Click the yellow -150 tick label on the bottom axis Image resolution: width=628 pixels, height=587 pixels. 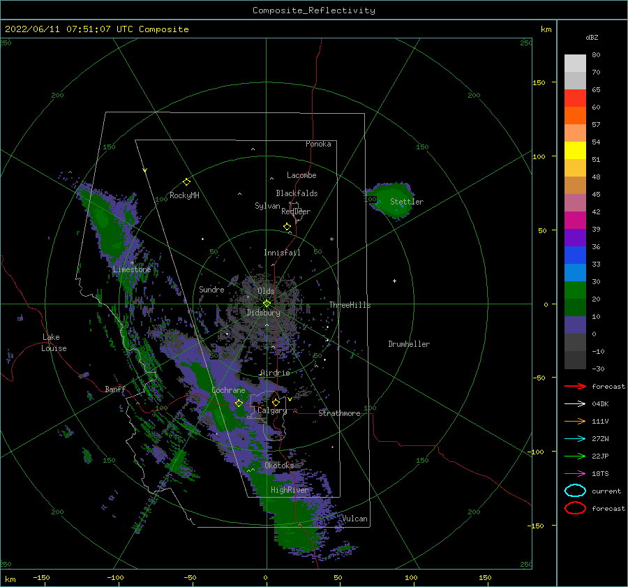point(41,577)
